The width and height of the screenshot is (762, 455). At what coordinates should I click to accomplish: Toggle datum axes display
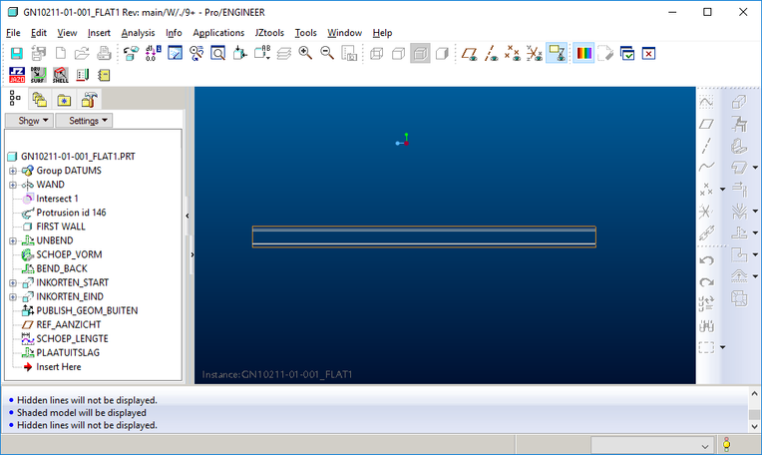pyautogui.click(x=491, y=53)
